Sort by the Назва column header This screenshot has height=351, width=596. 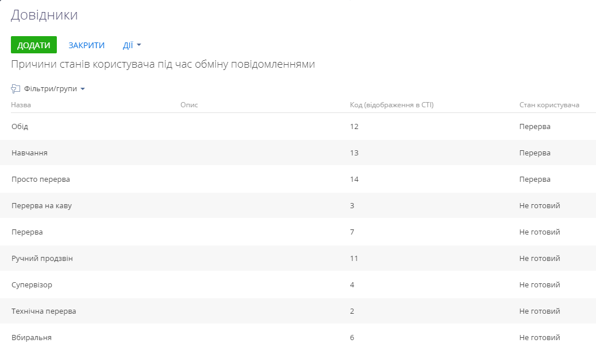pyautogui.click(x=21, y=105)
